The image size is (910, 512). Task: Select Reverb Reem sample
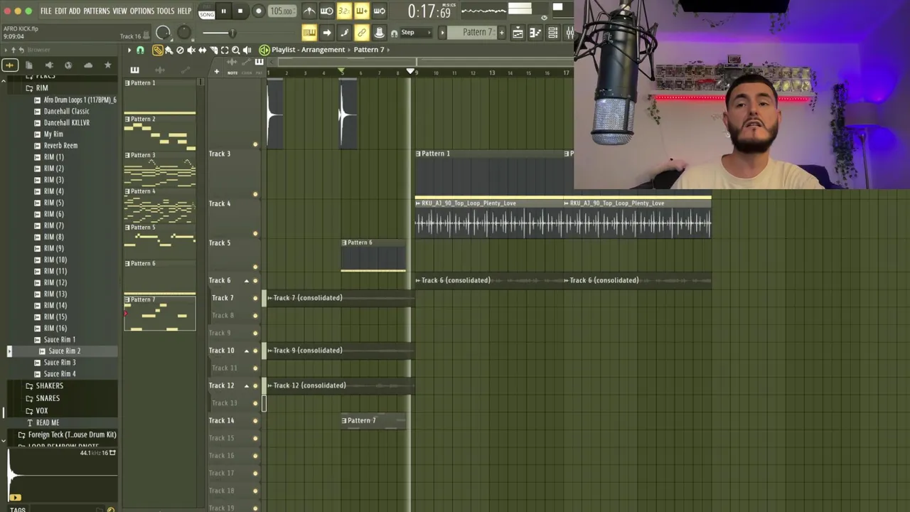coord(60,146)
